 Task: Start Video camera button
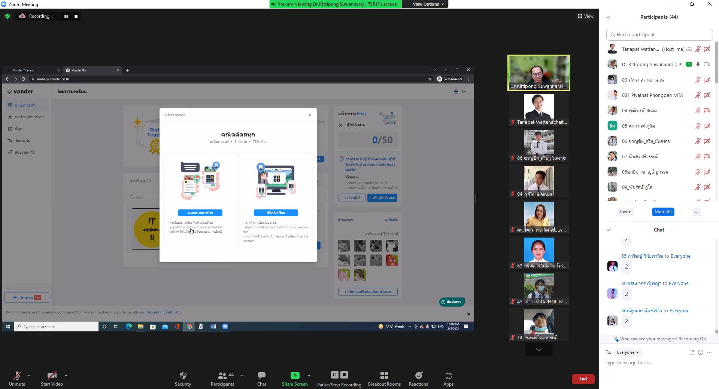(52, 379)
